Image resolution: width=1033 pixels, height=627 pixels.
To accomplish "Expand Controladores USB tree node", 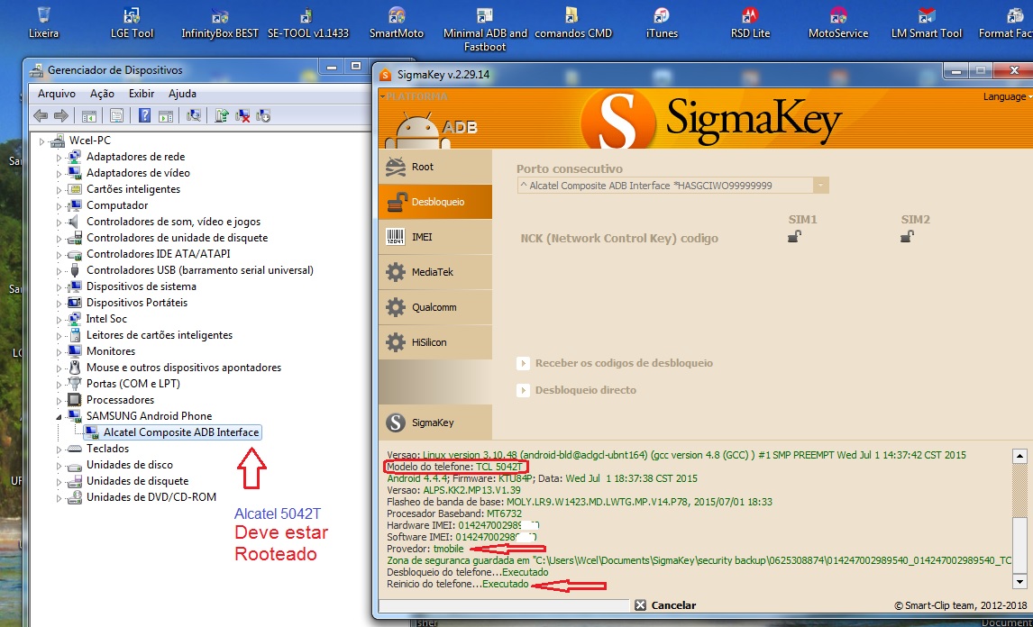I will (59, 270).
